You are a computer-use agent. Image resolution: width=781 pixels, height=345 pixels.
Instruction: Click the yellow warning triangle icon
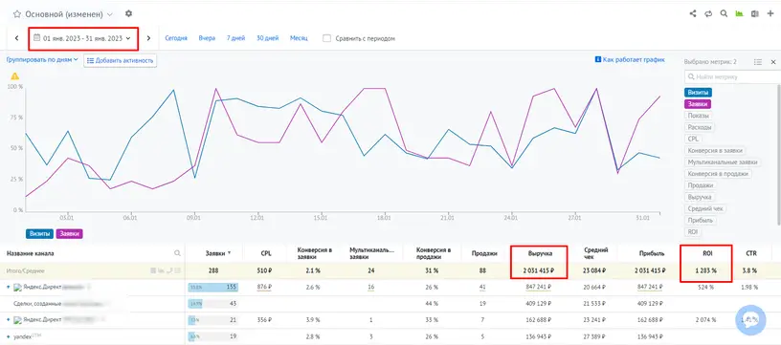15,76
